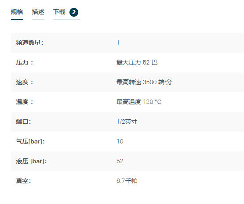
Task: Click the channel count value 1
Action: (118, 43)
